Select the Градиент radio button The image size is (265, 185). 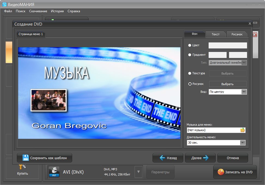(190, 55)
